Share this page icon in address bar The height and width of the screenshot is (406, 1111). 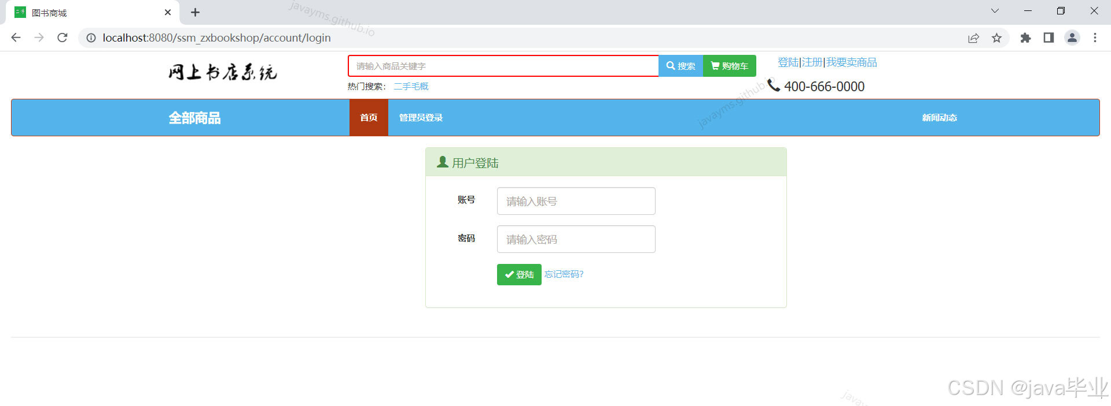point(973,38)
